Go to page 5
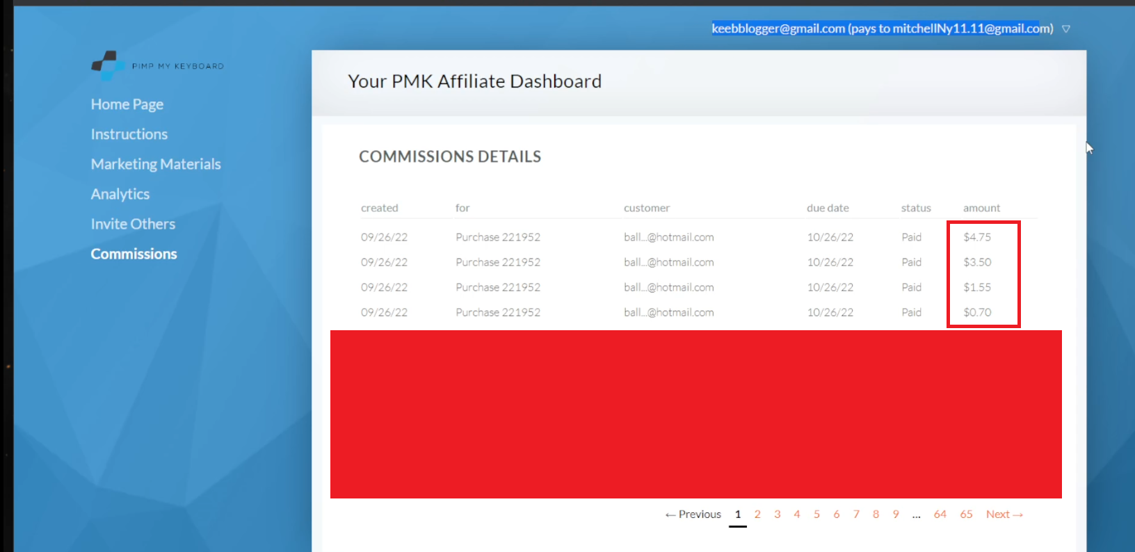1135x552 pixels. point(816,514)
